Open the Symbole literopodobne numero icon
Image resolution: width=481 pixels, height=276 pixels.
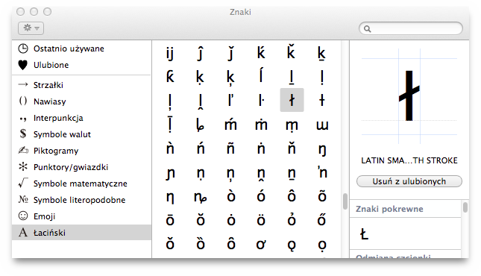click(x=23, y=199)
